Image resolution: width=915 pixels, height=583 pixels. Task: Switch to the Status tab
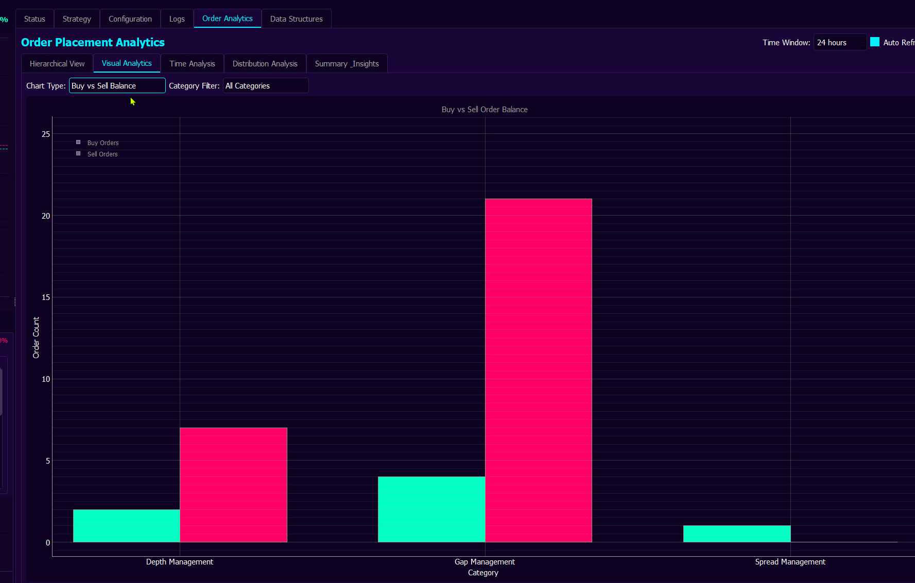point(34,19)
